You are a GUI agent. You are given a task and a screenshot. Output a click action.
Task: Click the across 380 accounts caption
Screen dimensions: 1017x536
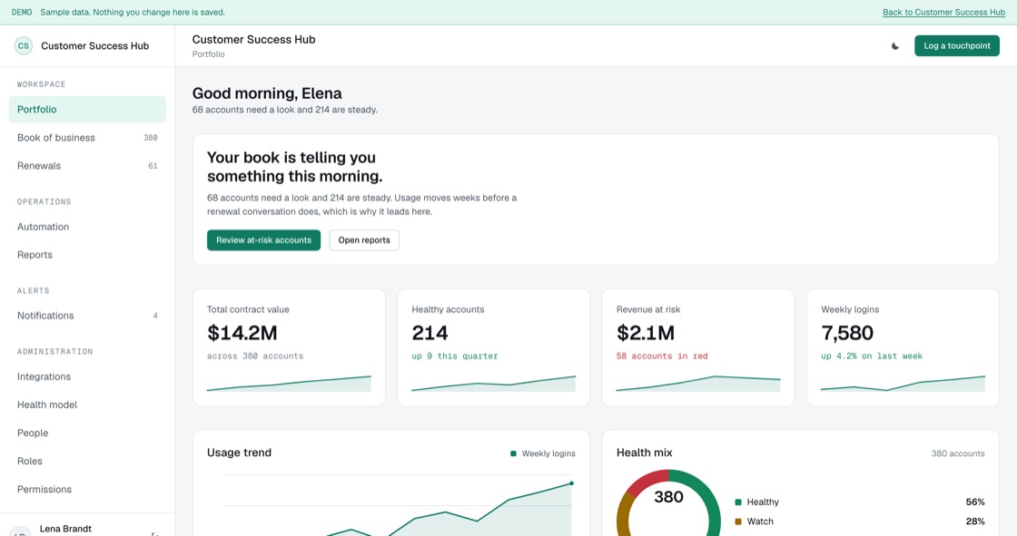pyautogui.click(x=255, y=356)
